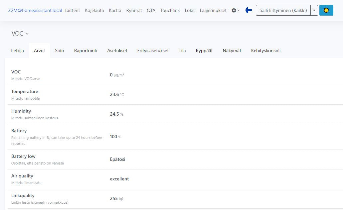Go to the Laitteet page
343x210 pixels.
coord(72,10)
